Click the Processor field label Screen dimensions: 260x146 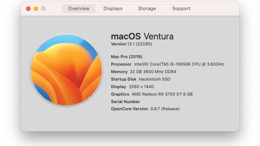coord(121,64)
